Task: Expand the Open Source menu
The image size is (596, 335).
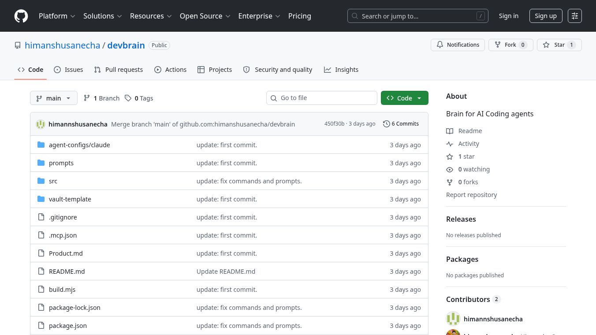Action: [x=205, y=16]
